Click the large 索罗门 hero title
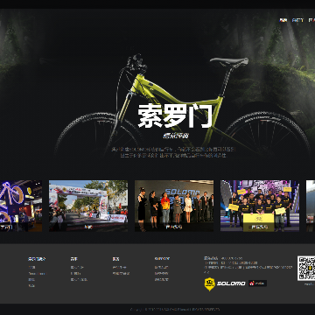Screen dimensions: 315x315 coord(175,115)
